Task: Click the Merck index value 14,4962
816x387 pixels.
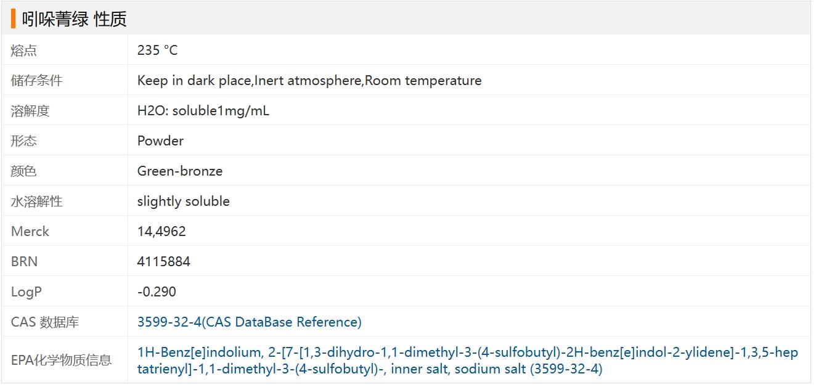Action: pyautogui.click(x=161, y=231)
